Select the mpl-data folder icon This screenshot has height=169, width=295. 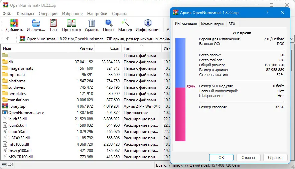click(x=5, y=75)
